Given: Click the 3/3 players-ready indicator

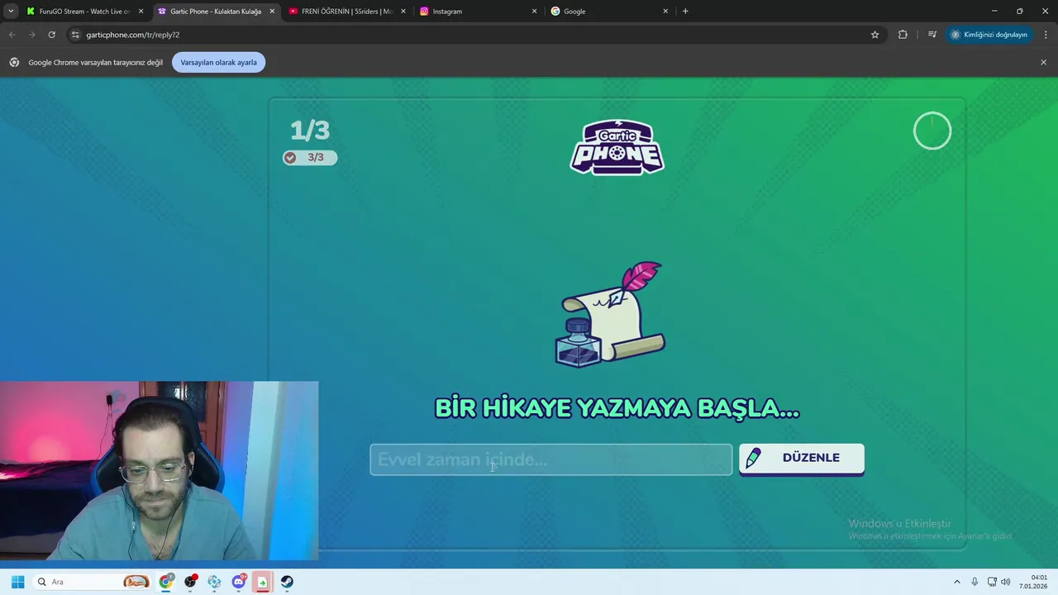Looking at the screenshot, I should coord(310,158).
